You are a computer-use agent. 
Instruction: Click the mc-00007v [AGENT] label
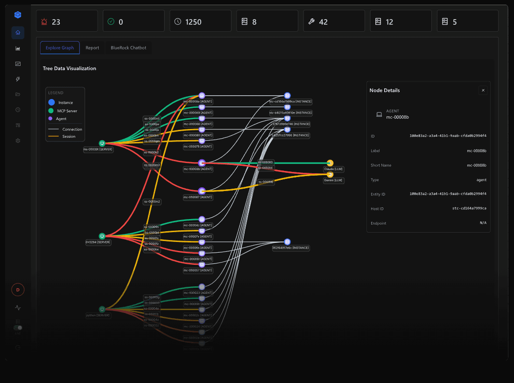pos(198,236)
